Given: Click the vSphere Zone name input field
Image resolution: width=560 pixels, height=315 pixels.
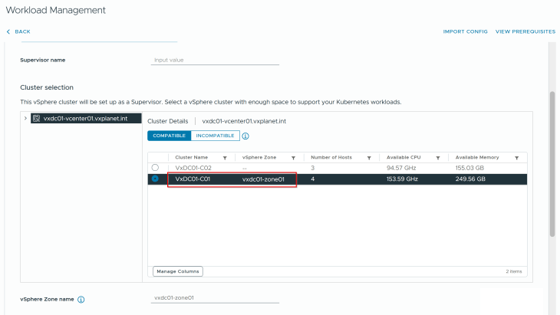Looking at the screenshot, I should pos(215,299).
